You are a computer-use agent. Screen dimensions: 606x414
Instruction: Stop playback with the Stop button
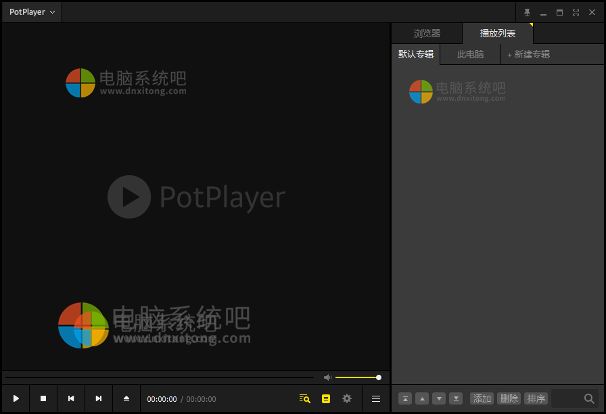(x=43, y=398)
